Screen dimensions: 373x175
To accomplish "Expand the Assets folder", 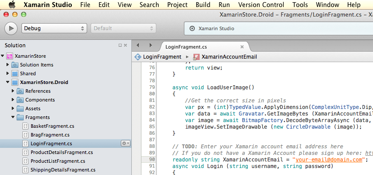I will click(x=13, y=108).
